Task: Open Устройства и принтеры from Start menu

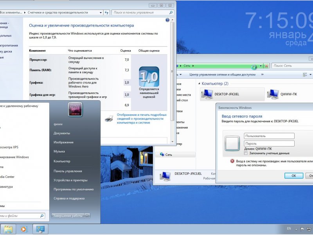Action: tap(70, 180)
